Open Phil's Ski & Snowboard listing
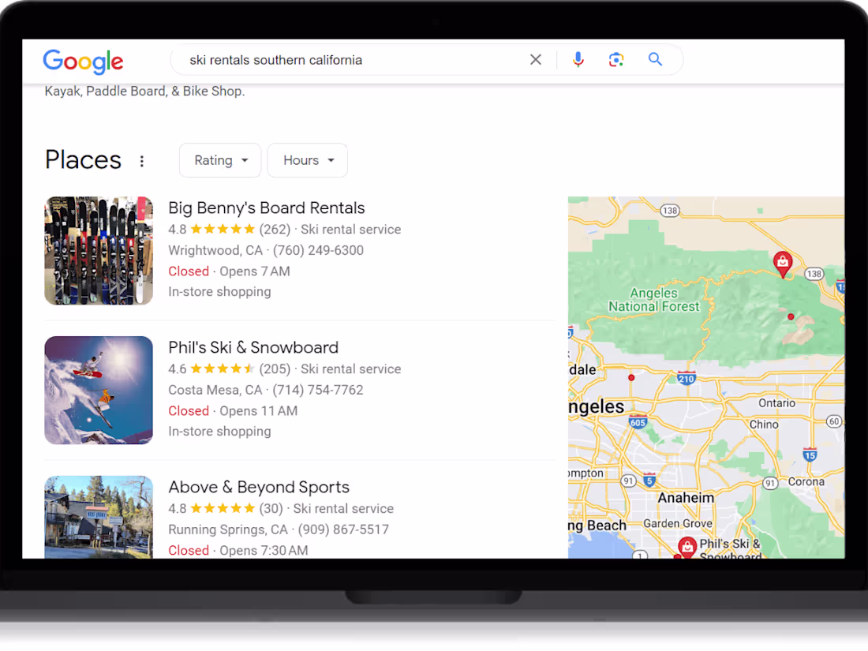 tap(253, 347)
